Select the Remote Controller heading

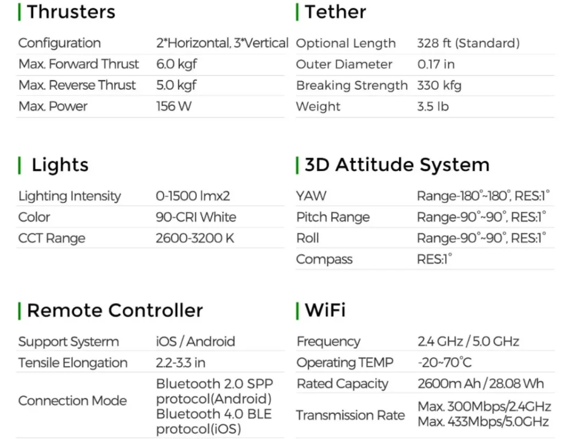click(x=115, y=311)
